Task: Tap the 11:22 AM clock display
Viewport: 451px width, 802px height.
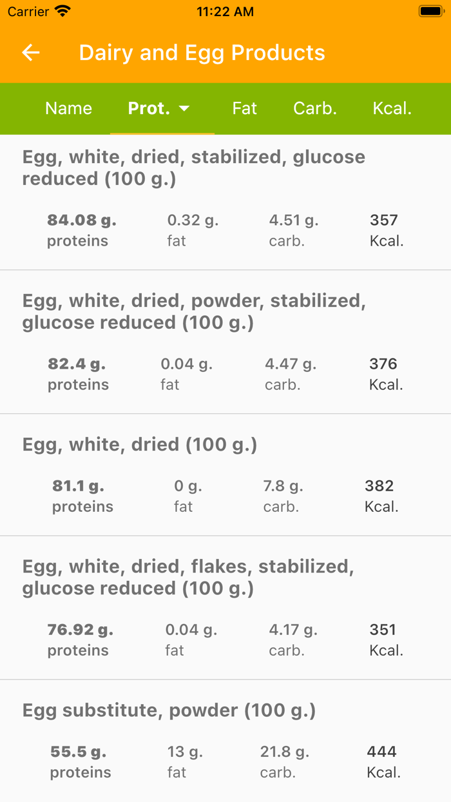Action: point(225,11)
